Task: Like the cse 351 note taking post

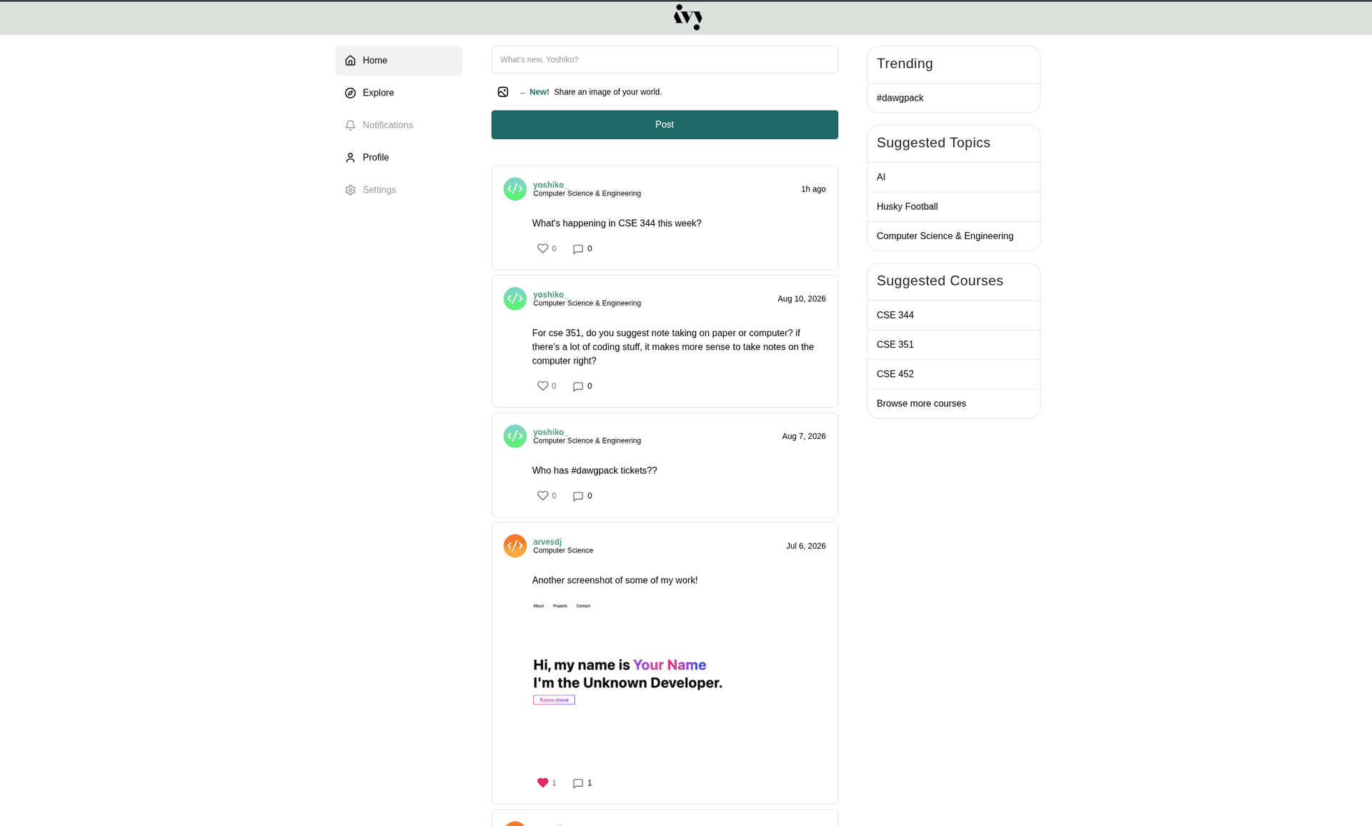Action: coord(542,386)
